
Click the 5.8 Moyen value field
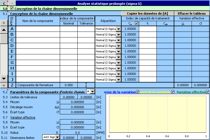(x=77, y=122)
